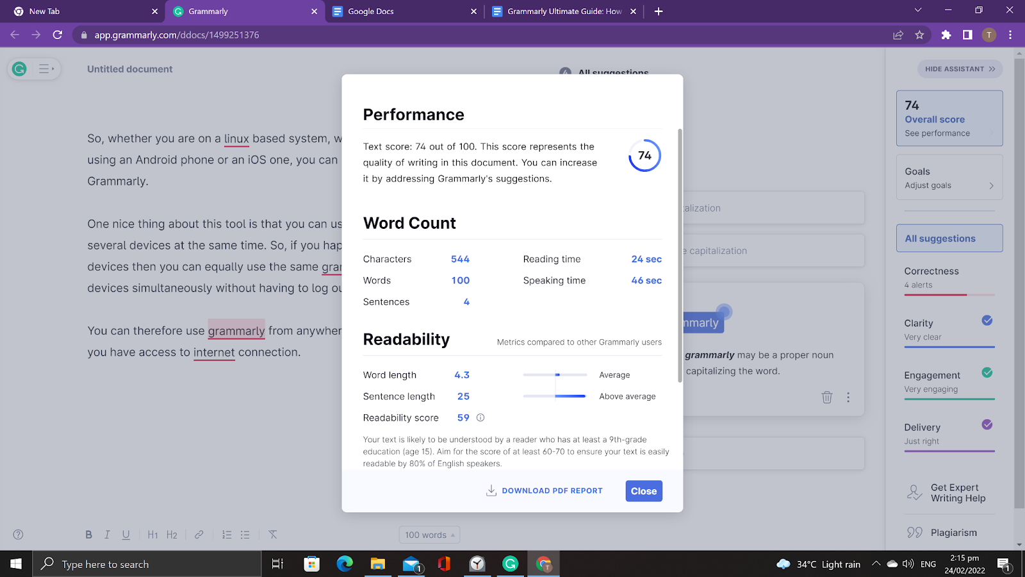Screen dimensions: 1025x577
Task: Click the 74 score circle in Performance dialog
Action: coord(644,156)
